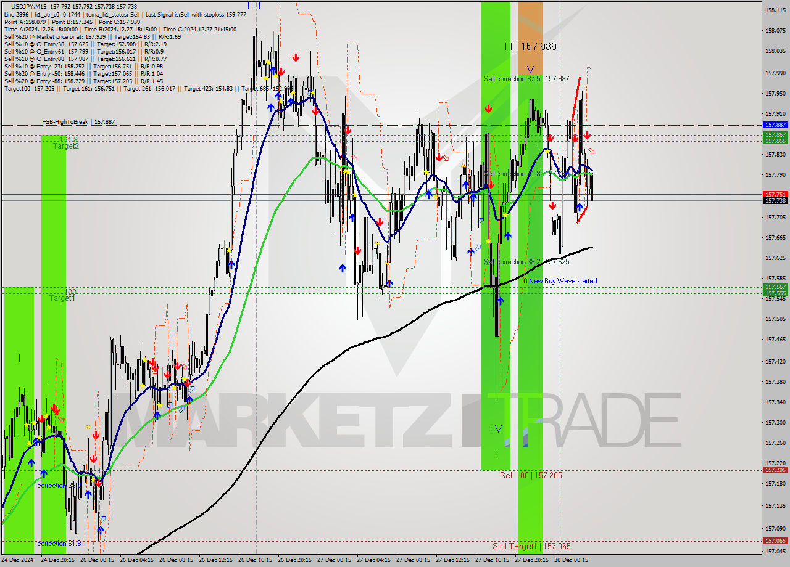The width and height of the screenshot is (790, 567).
Task: Click the red 157.751 price tag
Action: pos(775,194)
